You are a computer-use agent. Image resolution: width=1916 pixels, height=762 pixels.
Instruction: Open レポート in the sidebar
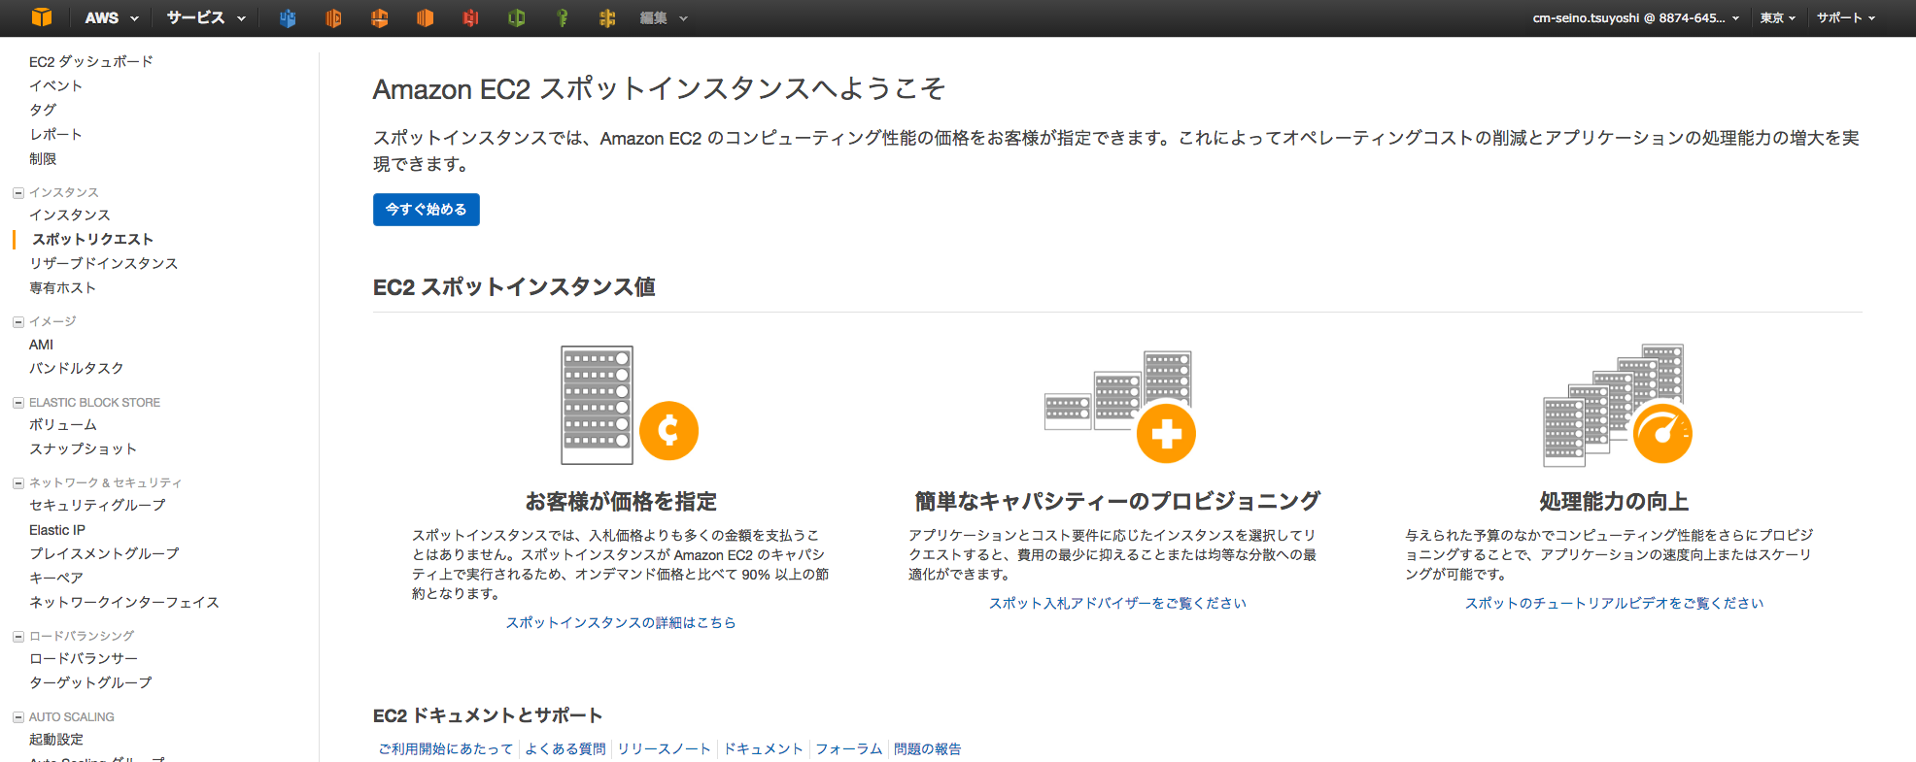pos(55,134)
